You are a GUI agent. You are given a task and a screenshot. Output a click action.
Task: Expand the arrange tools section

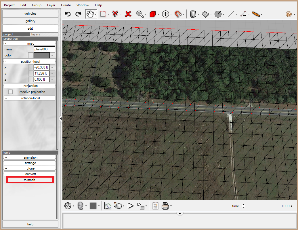coord(29,163)
